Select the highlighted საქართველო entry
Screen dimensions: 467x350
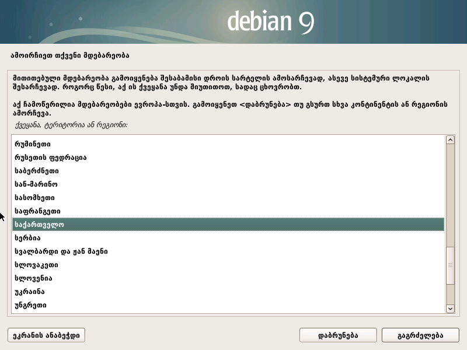point(228,225)
